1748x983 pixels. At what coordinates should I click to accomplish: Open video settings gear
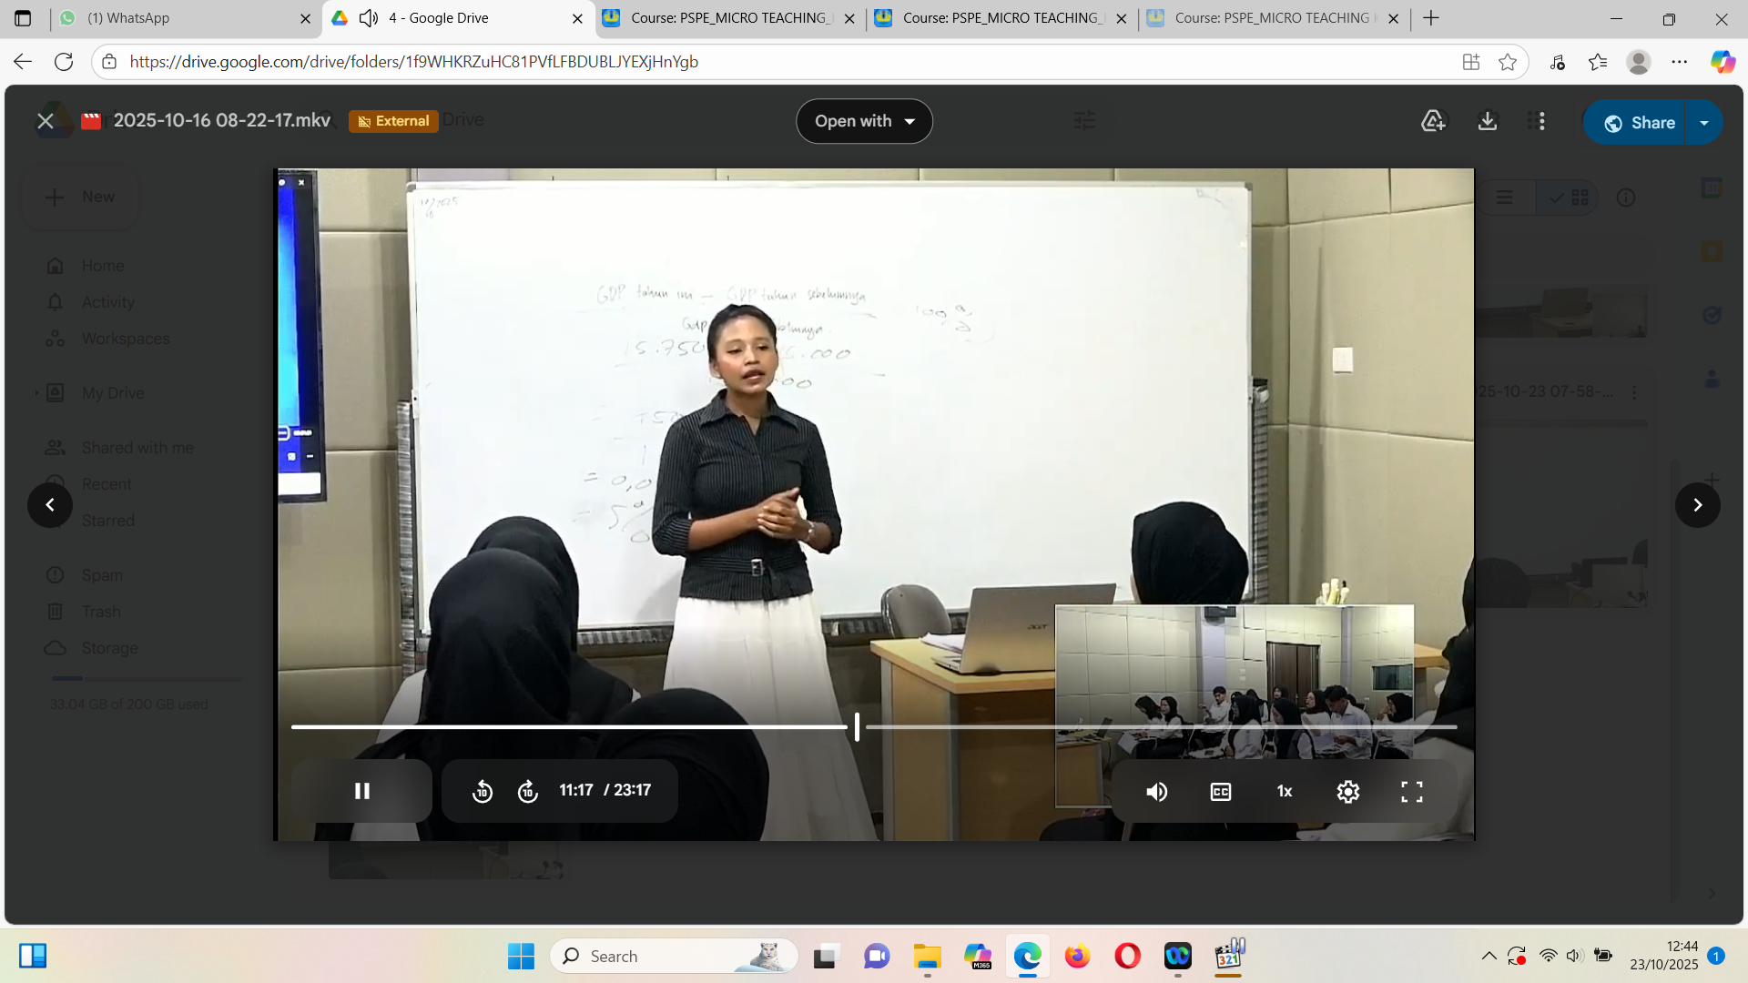coord(1347,792)
